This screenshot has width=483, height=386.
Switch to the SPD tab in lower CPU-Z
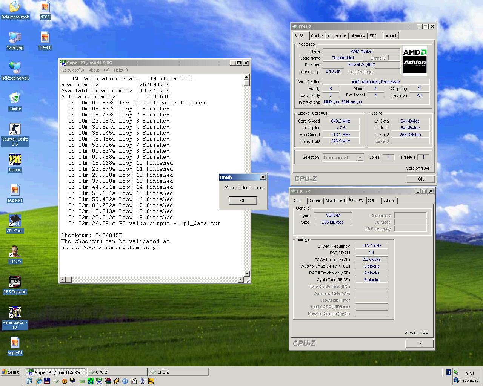click(x=372, y=201)
